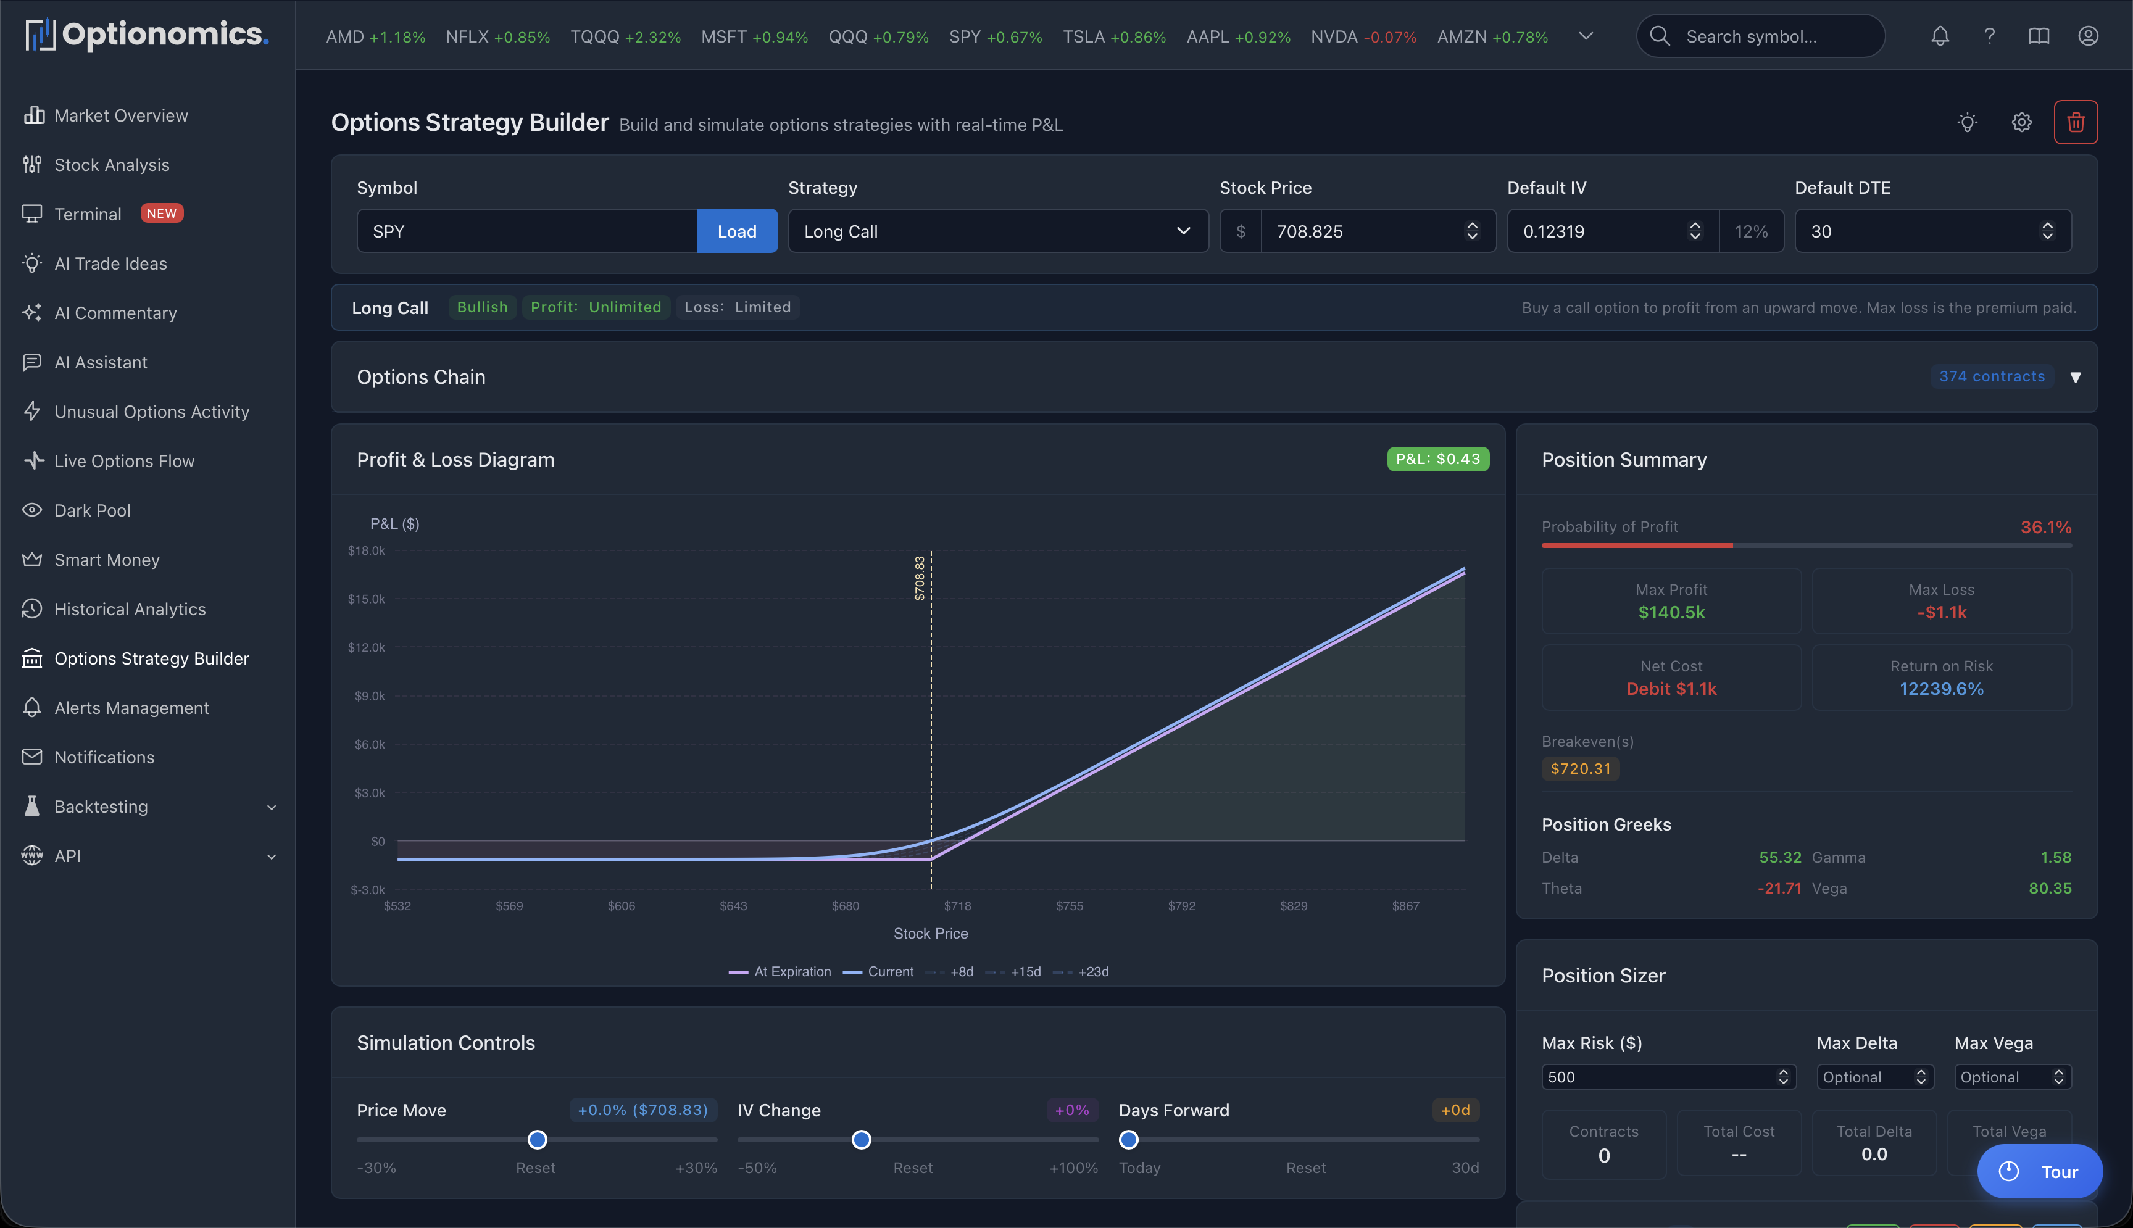The image size is (2133, 1228).
Task: Click the Search symbol field
Action: (1760, 36)
